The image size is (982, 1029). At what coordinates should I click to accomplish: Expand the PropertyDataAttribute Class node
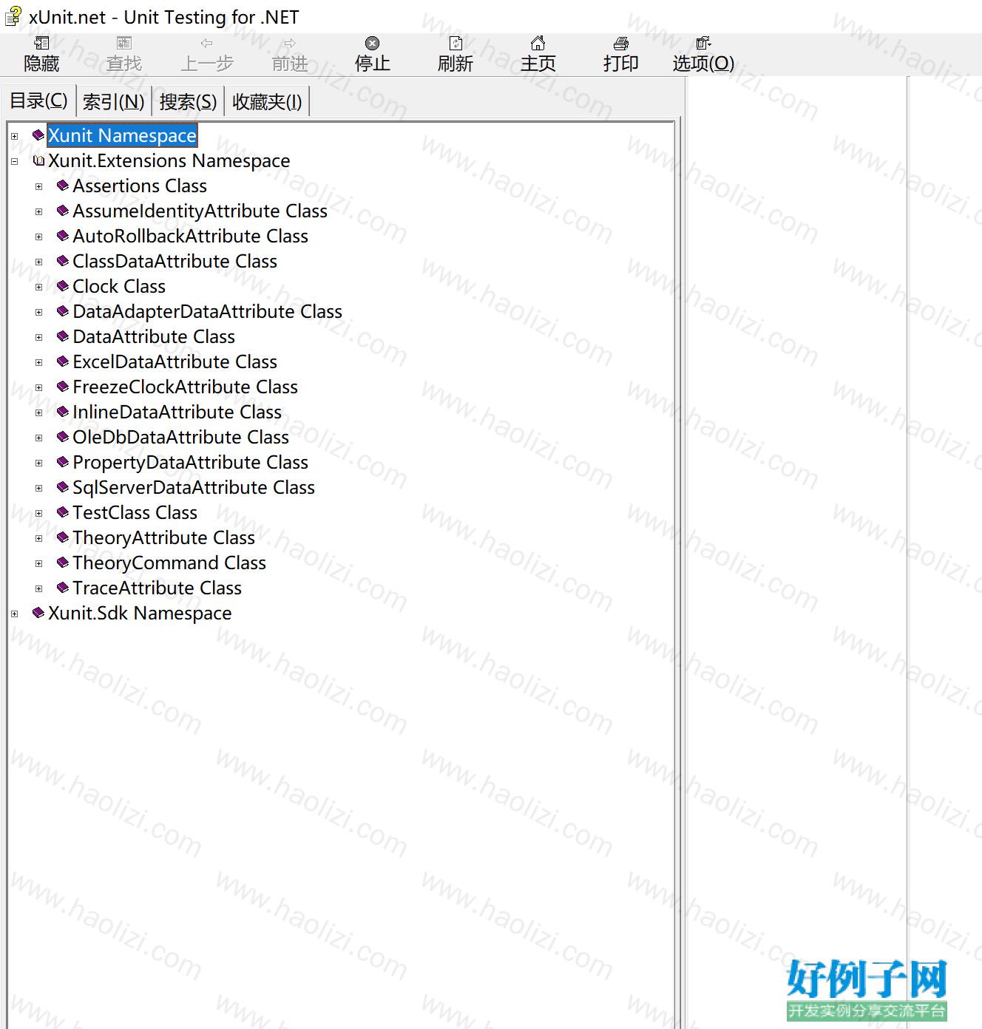[x=39, y=463]
